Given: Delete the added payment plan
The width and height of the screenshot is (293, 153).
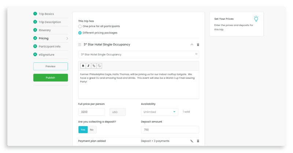Looking at the screenshot, I should (x=198, y=141).
